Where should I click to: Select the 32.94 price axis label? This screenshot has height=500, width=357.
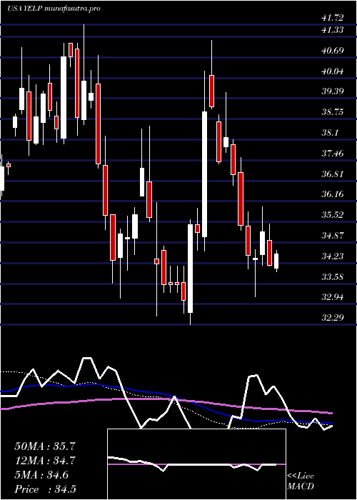(333, 297)
